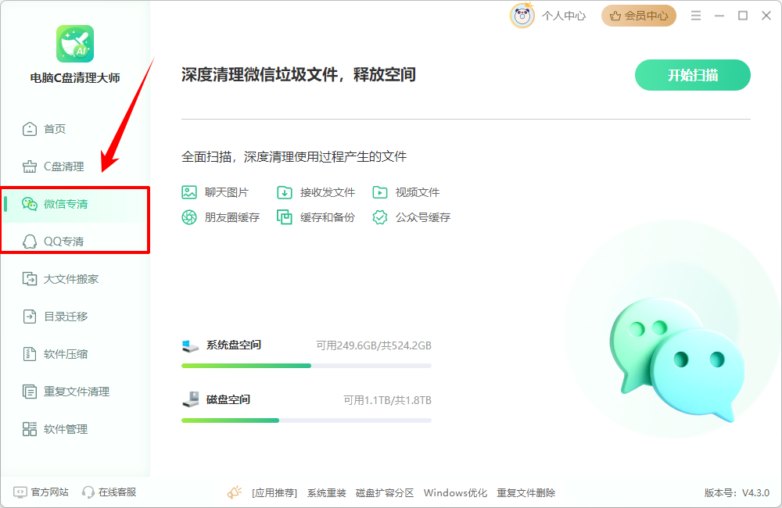This screenshot has height=508, width=782.
Task: Open the 软件管理 section
Action: (75, 429)
